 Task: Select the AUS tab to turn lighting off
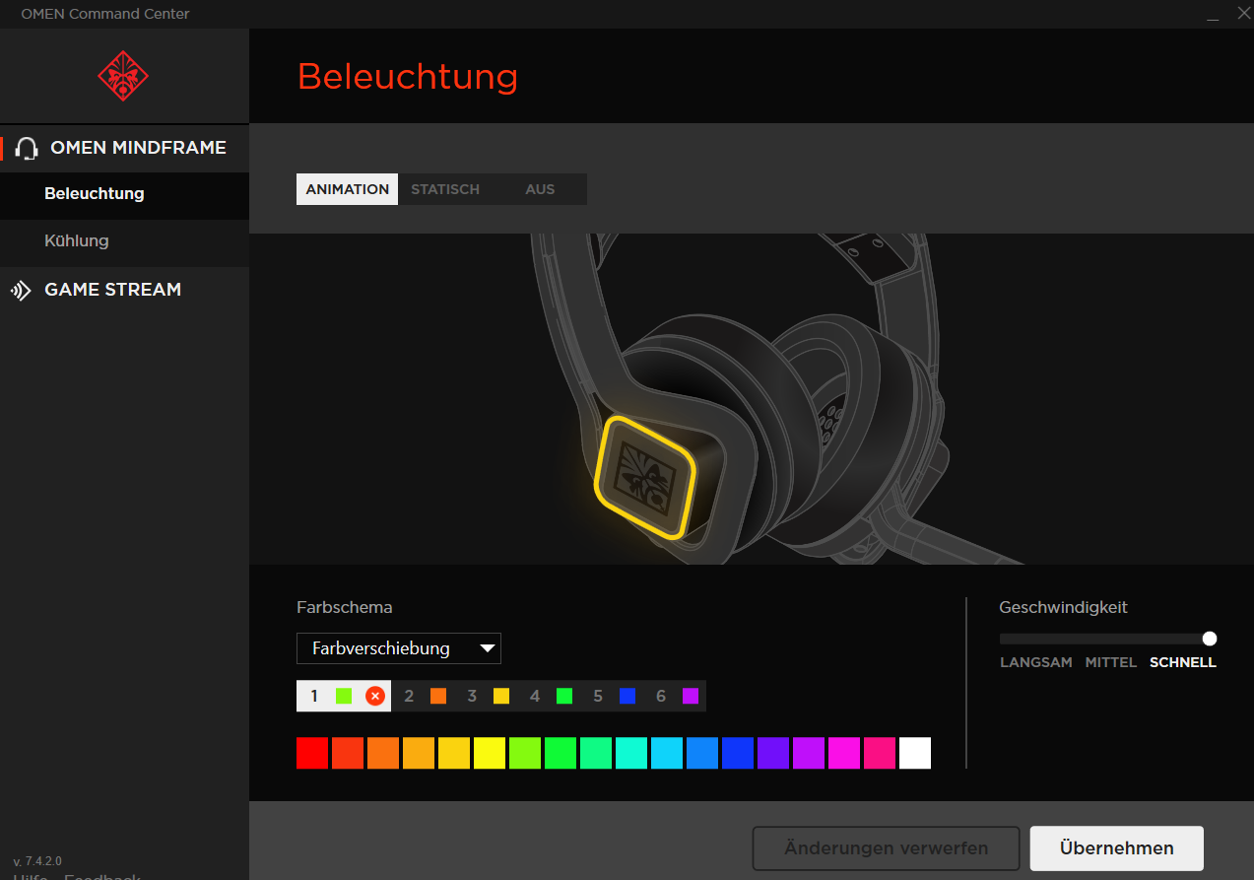[x=540, y=189]
